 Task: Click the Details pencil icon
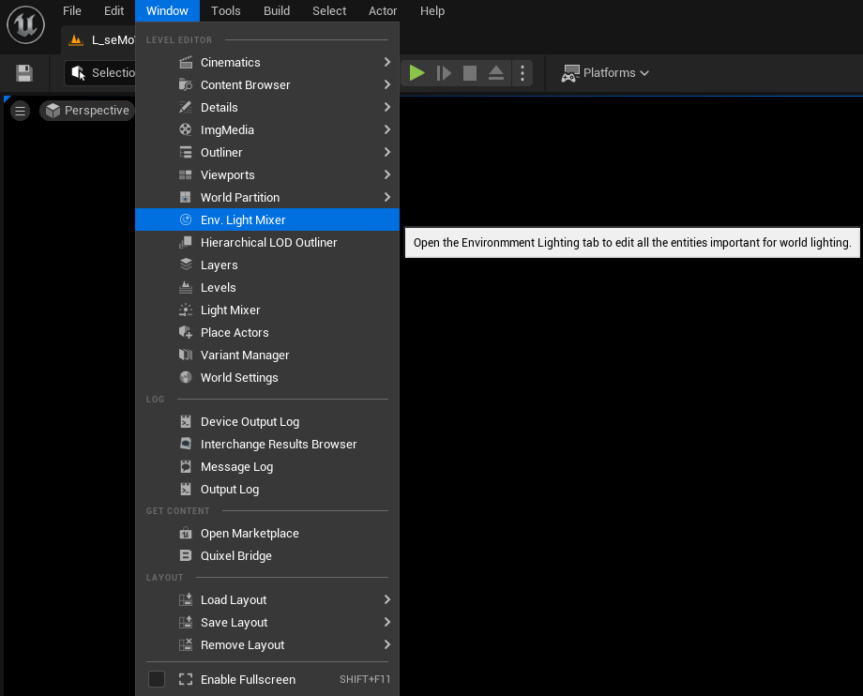(186, 107)
